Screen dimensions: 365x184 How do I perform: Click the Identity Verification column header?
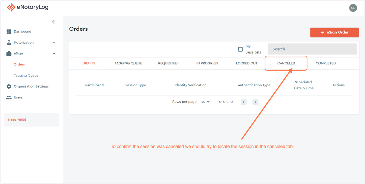[190, 85]
